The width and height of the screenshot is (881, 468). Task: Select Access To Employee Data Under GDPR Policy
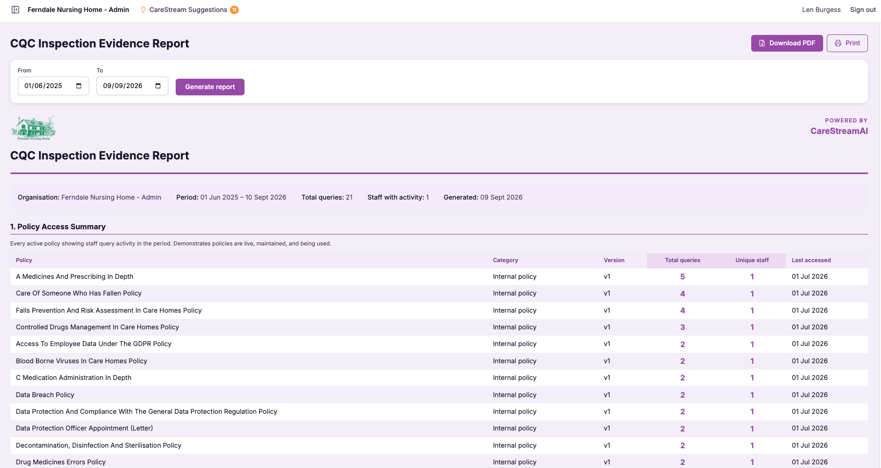pos(439,344)
